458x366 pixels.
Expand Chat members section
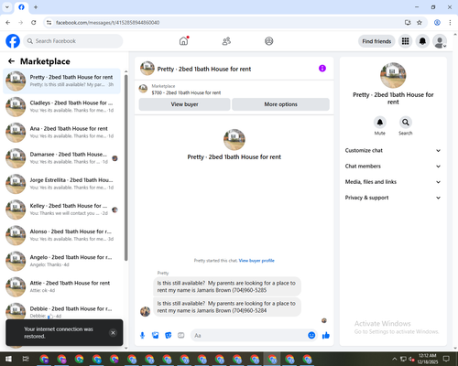tap(393, 167)
